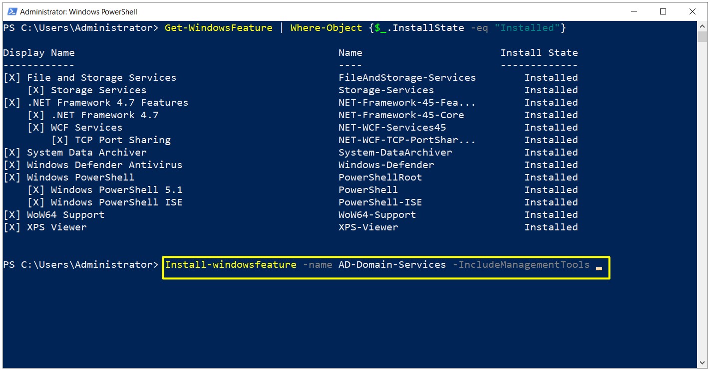Click 'NET-Framework-45-Fea...' in the Name column
Screen dimensions: 710x370
click(x=407, y=103)
